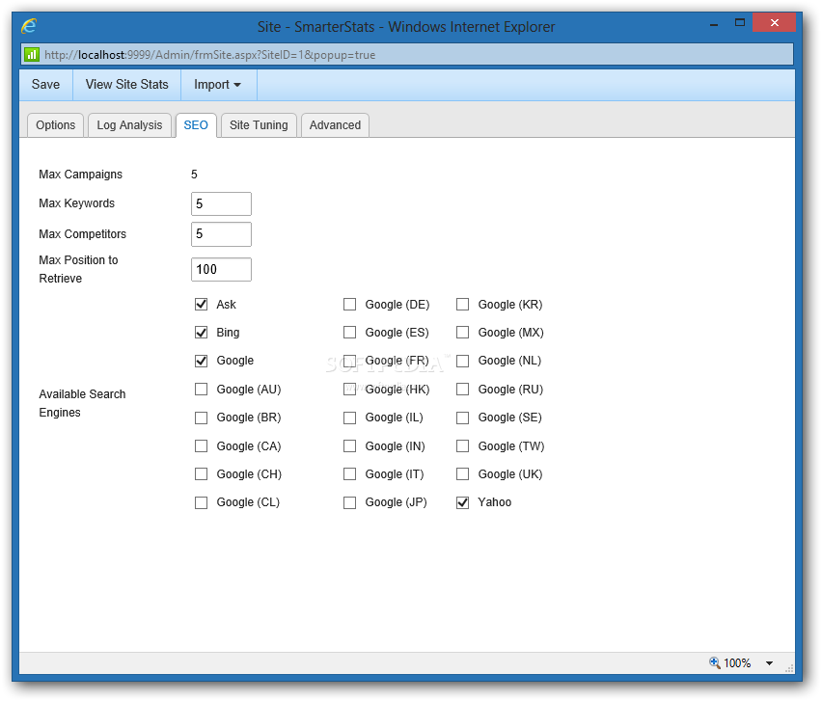Click the Save button
The image size is (822, 701).
pos(45,85)
